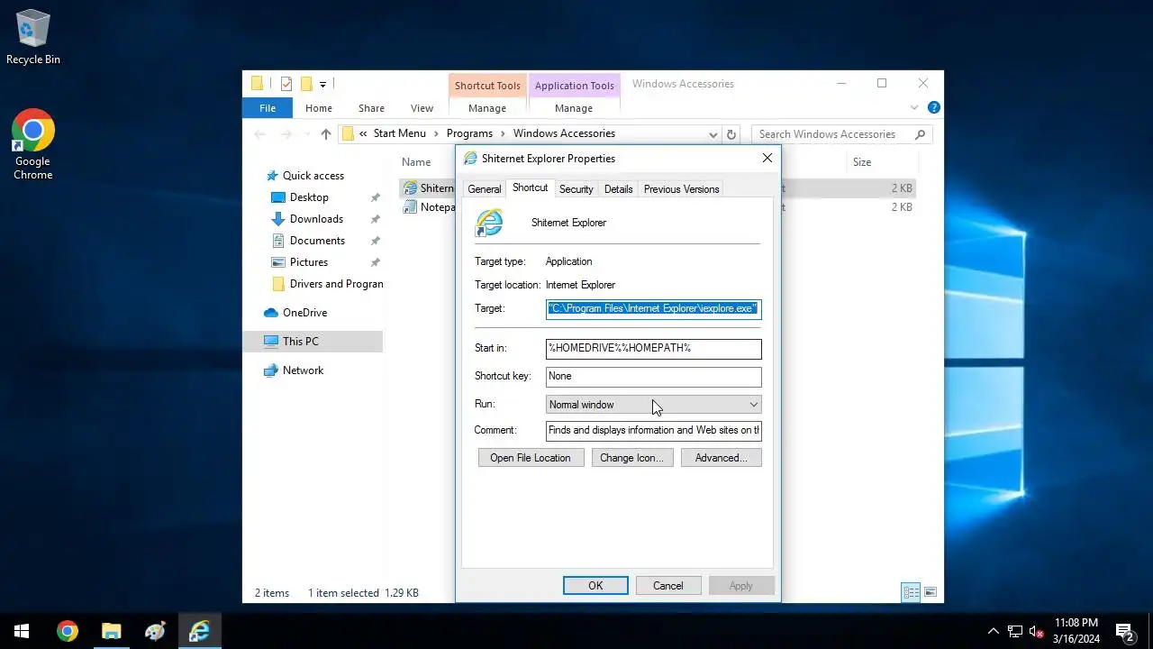Click the Open File Location button
Image resolution: width=1153 pixels, height=649 pixels.
(531, 458)
